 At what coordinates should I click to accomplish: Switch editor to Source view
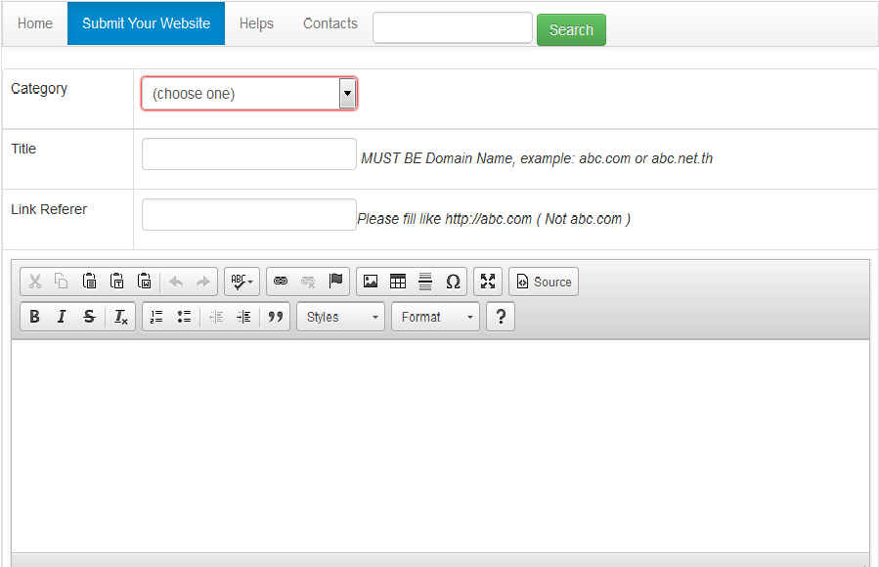click(x=544, y=282)
